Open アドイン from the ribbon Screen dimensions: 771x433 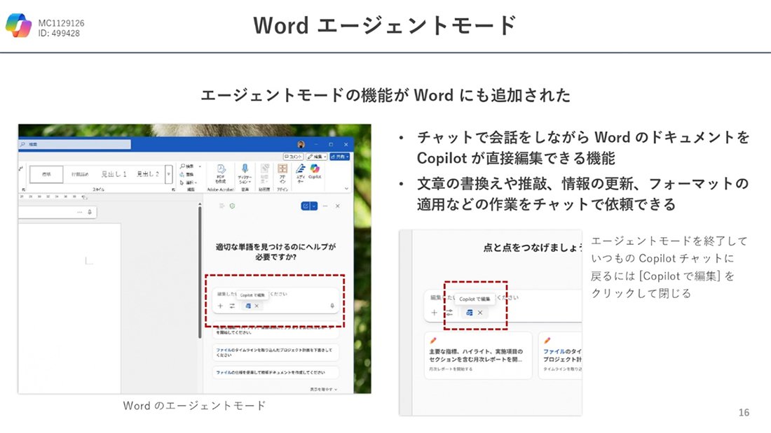(x=282, y=173)
